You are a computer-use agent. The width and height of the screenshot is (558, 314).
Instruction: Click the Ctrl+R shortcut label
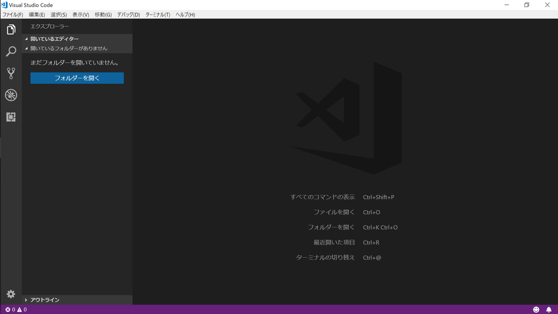click(x=371, y=243)
